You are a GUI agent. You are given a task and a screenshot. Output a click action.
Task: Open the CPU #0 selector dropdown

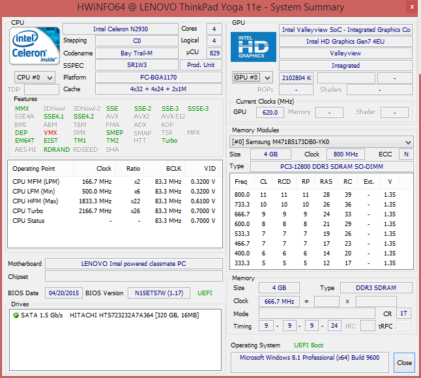tap(36, 78)
